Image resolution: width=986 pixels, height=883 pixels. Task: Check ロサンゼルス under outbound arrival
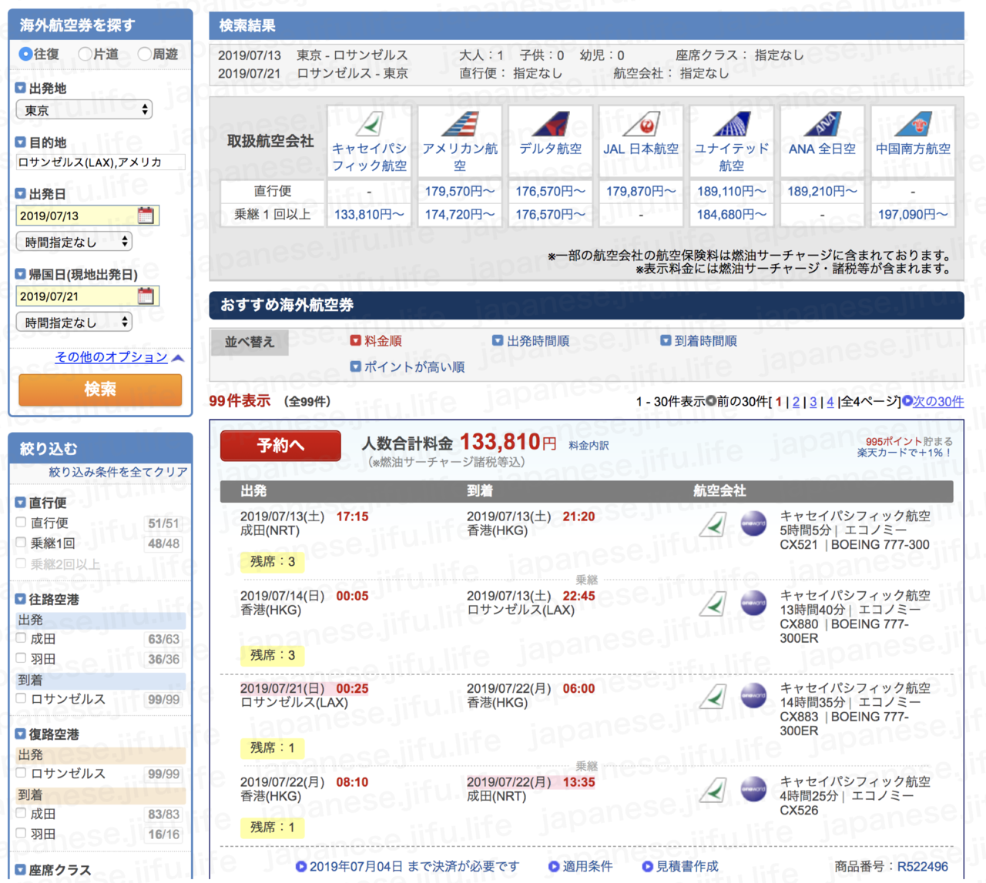pos(22,698)
